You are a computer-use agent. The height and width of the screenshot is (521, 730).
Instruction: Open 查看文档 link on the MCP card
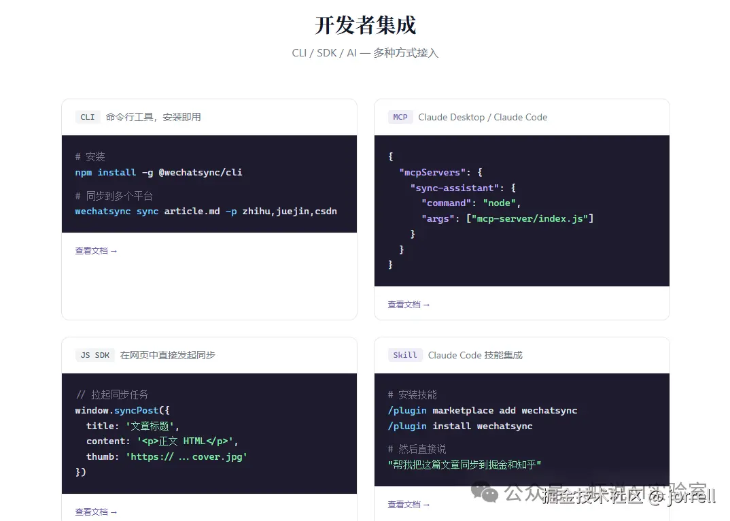pos(405,304)
